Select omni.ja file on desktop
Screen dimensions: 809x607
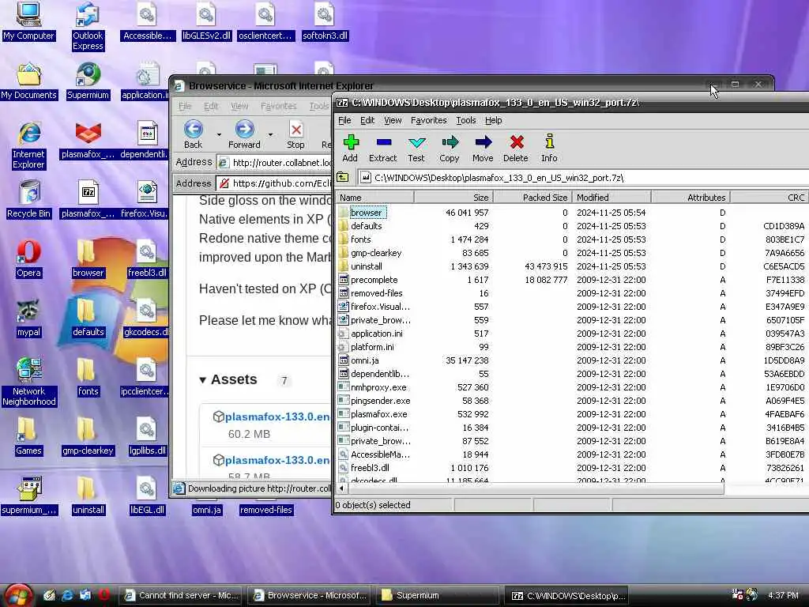pos(206,510)
